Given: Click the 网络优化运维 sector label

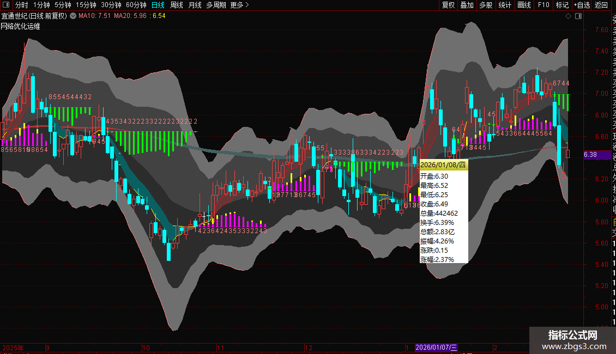Looking at the screenshot, I should click(20, 26).
